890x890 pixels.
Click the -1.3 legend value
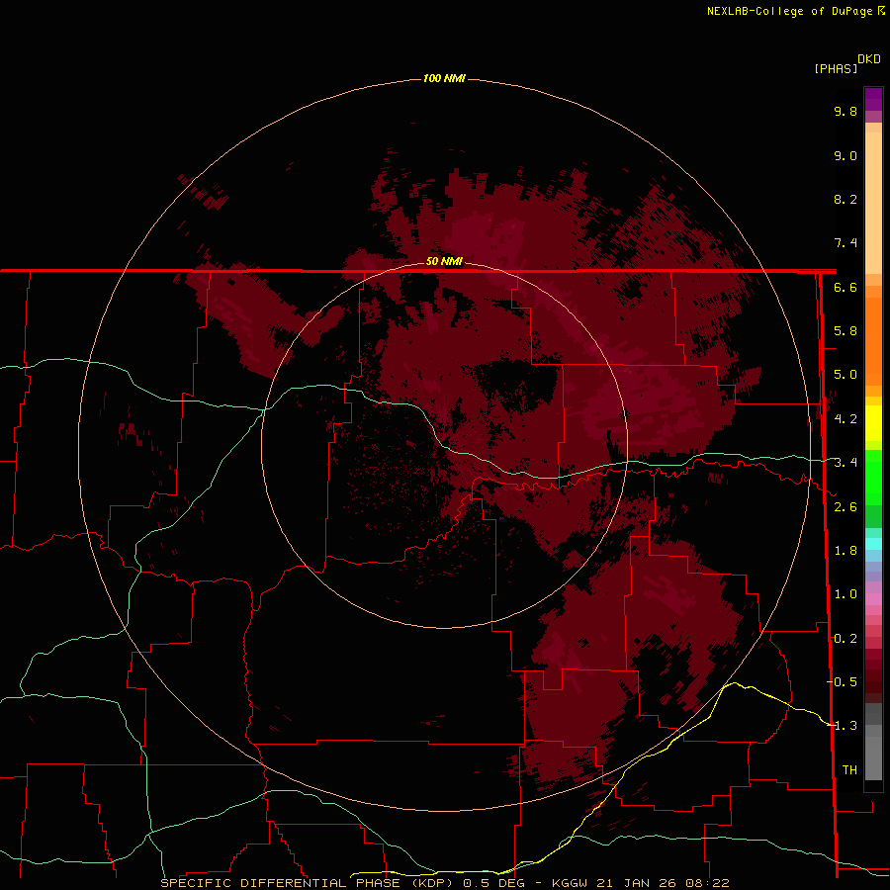[x=842, y=726]
